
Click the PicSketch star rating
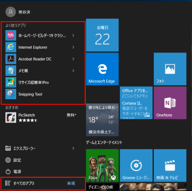click(28, 120)
